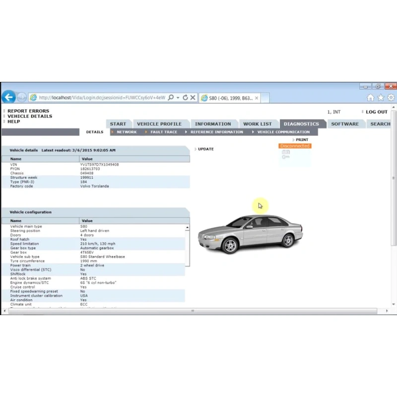Minimize the browser window

(365, 86)
